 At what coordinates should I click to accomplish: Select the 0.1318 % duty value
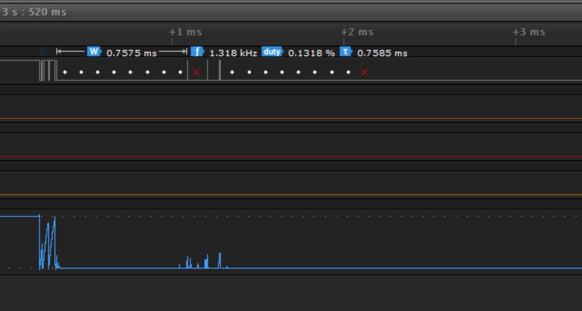tap(311, 53)
